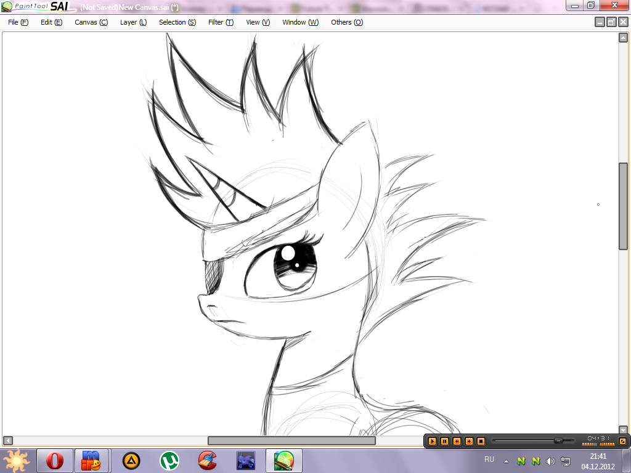
Task: Click the PaintTool SAI taskbar button
Action: click(x=284, y=461)
